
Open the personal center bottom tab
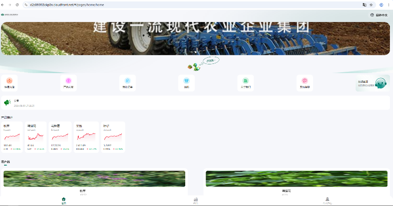[x=327, y=201]
